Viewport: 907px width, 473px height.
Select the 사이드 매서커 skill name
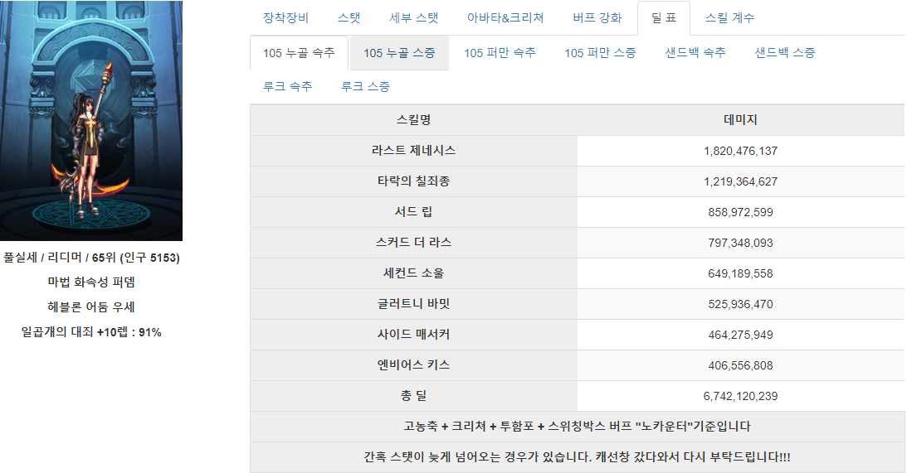[x=413, y=335]
